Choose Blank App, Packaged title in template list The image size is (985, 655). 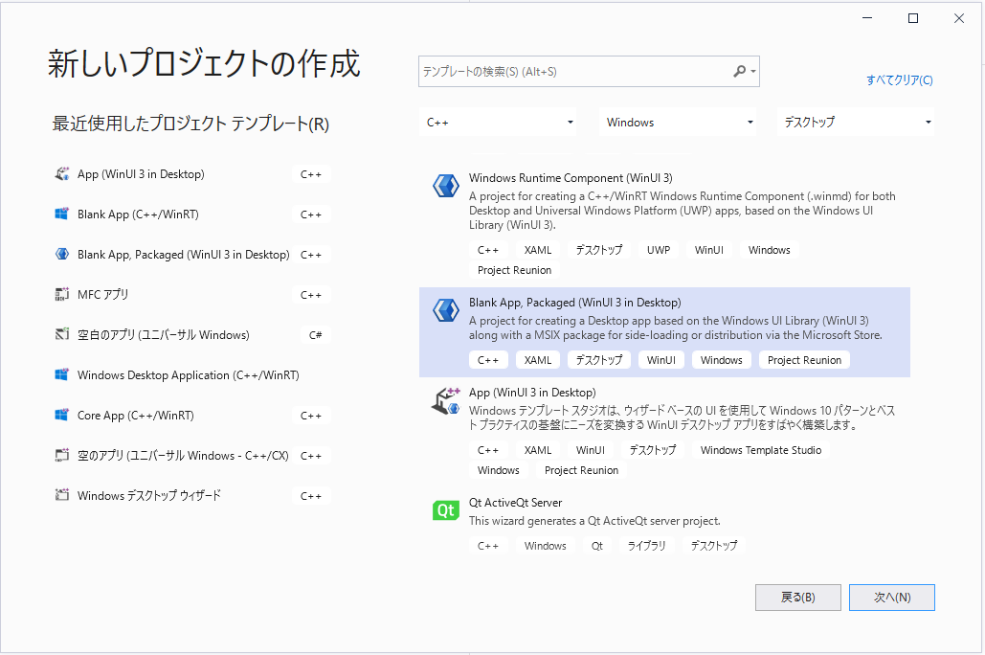click(x=574, y=303)
